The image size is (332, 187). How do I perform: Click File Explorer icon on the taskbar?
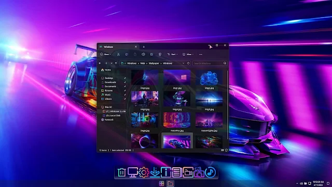(x=170, y=183)
